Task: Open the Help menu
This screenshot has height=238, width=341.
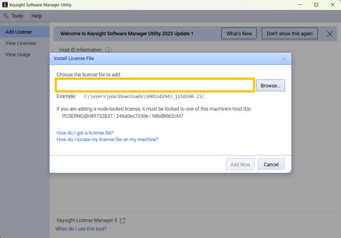Action: click(36, 16)
